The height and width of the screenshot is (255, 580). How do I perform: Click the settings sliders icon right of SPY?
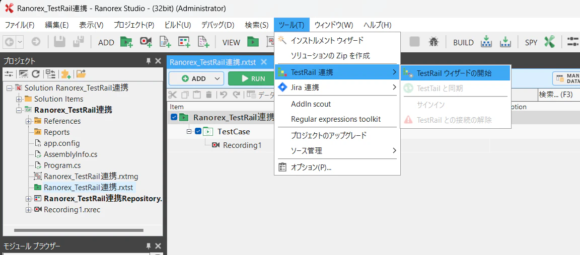[x=572, y=42]
